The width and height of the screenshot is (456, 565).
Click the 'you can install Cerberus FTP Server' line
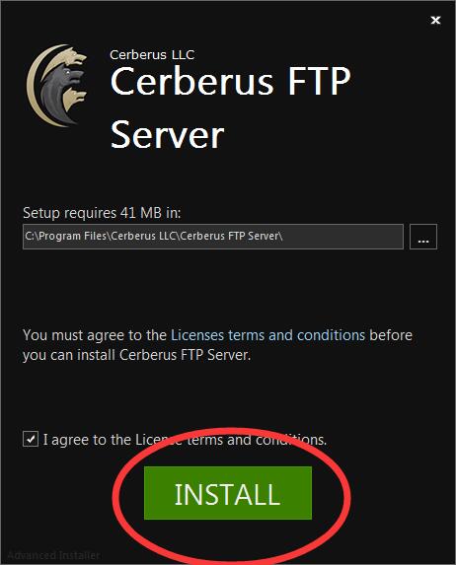(136, 355)
